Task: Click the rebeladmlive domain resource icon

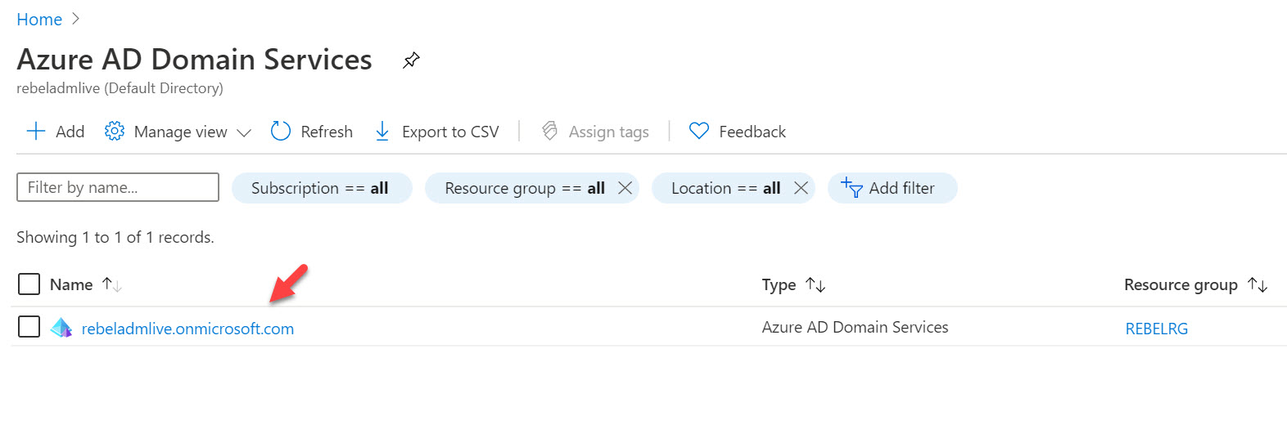Action: [61, 329]
